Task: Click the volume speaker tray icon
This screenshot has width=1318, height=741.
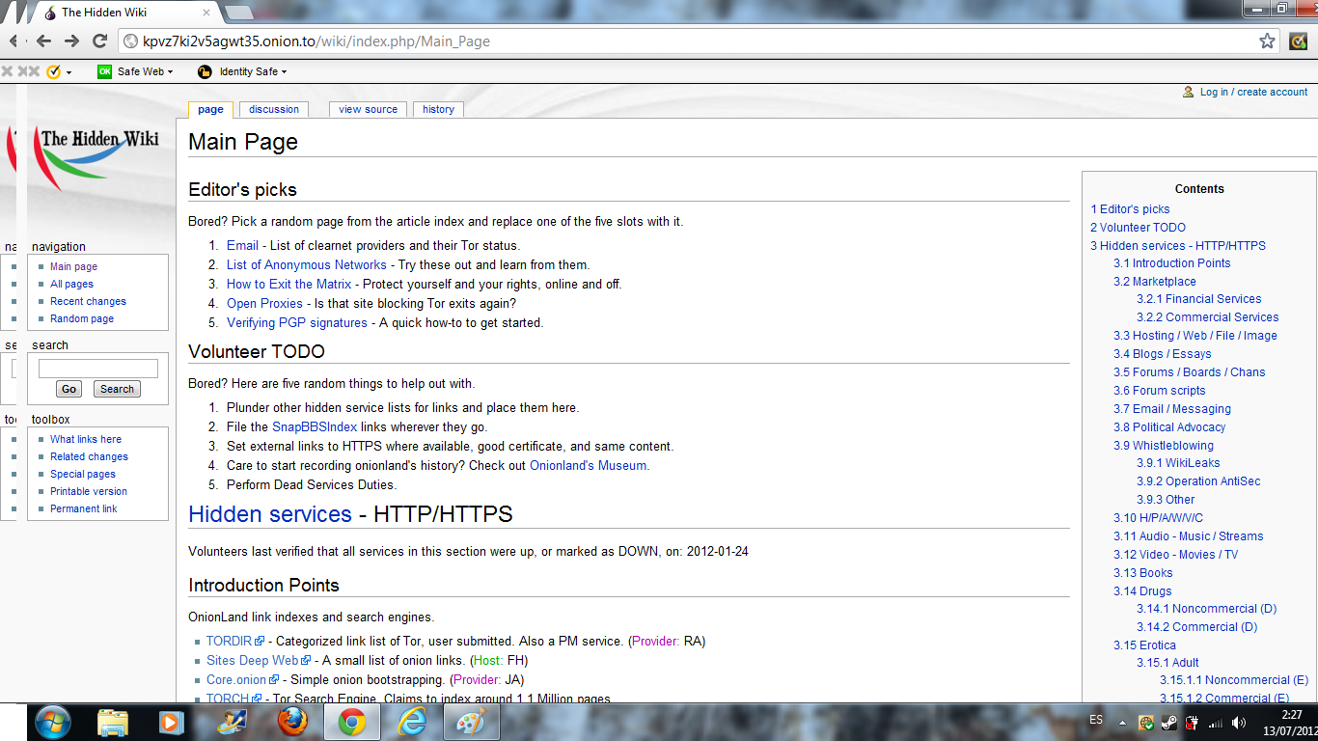Action: 1238,722
